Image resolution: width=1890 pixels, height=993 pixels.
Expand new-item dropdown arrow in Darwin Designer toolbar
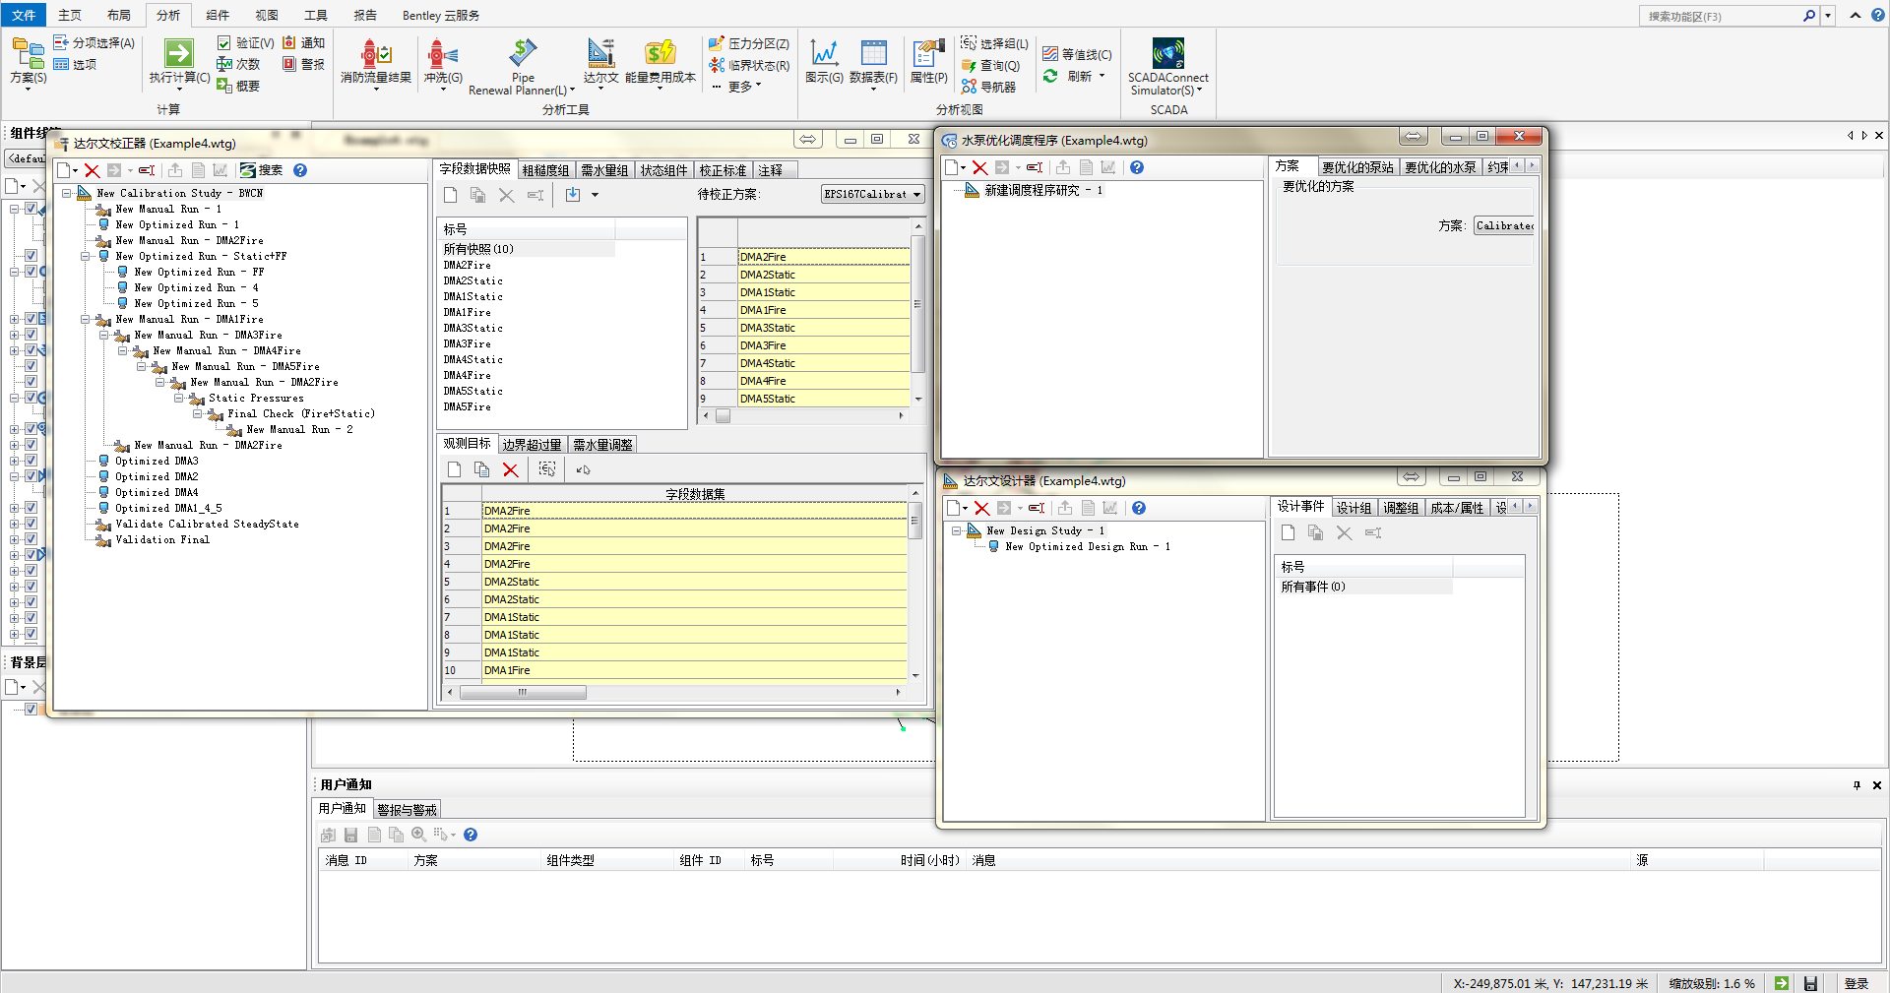[x=965, y=509]
